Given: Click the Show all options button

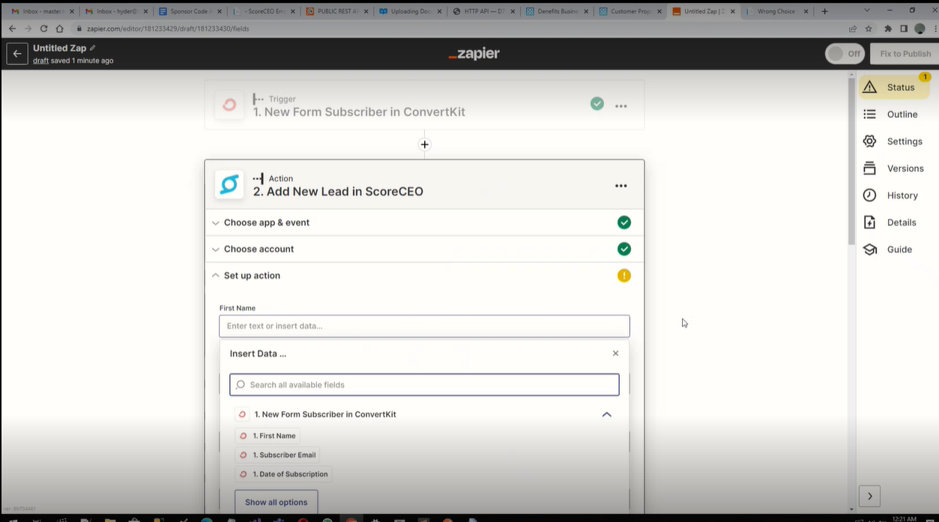Looking at the screenshot, I should tap(276, 503).
